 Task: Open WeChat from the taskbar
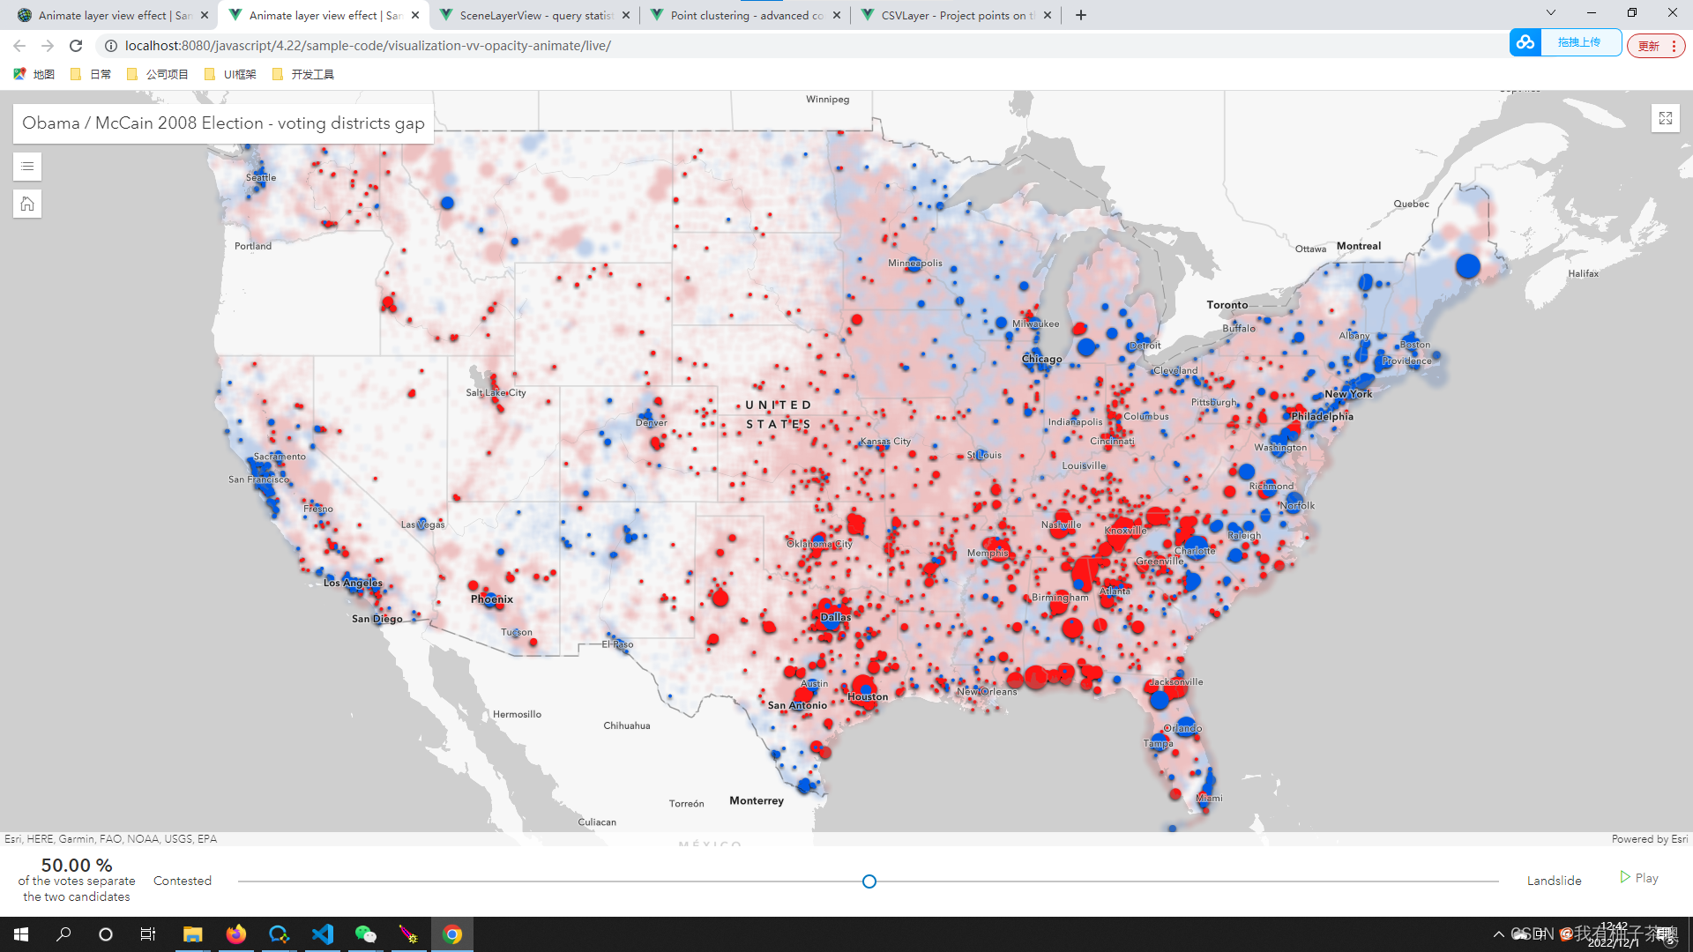pos(365,933)
